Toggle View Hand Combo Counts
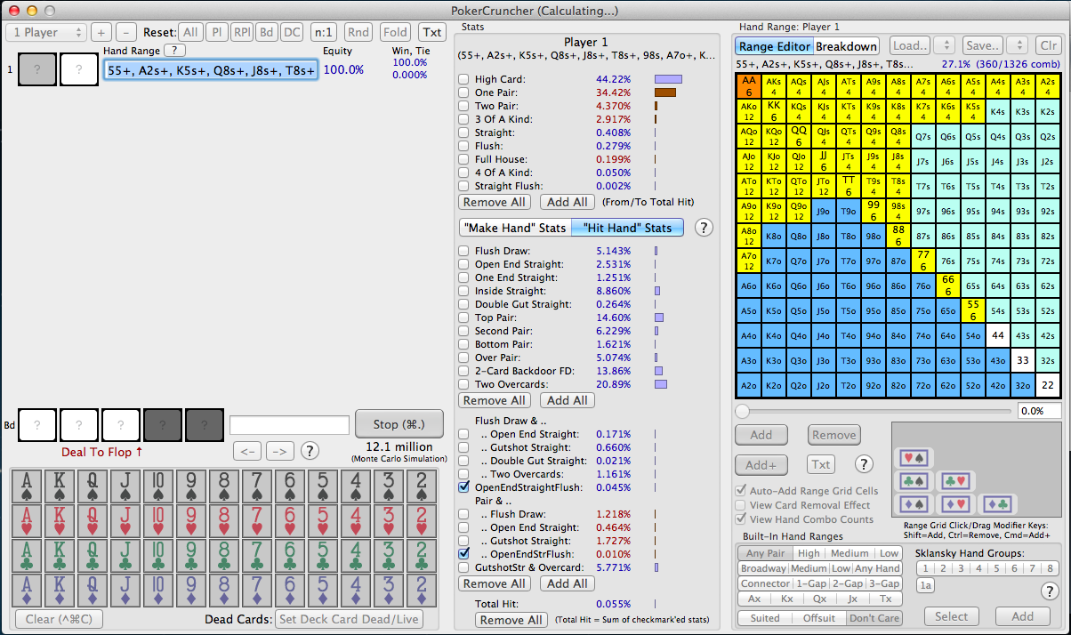Screen dimensions: 1071x635 click(x=741, y=519)
